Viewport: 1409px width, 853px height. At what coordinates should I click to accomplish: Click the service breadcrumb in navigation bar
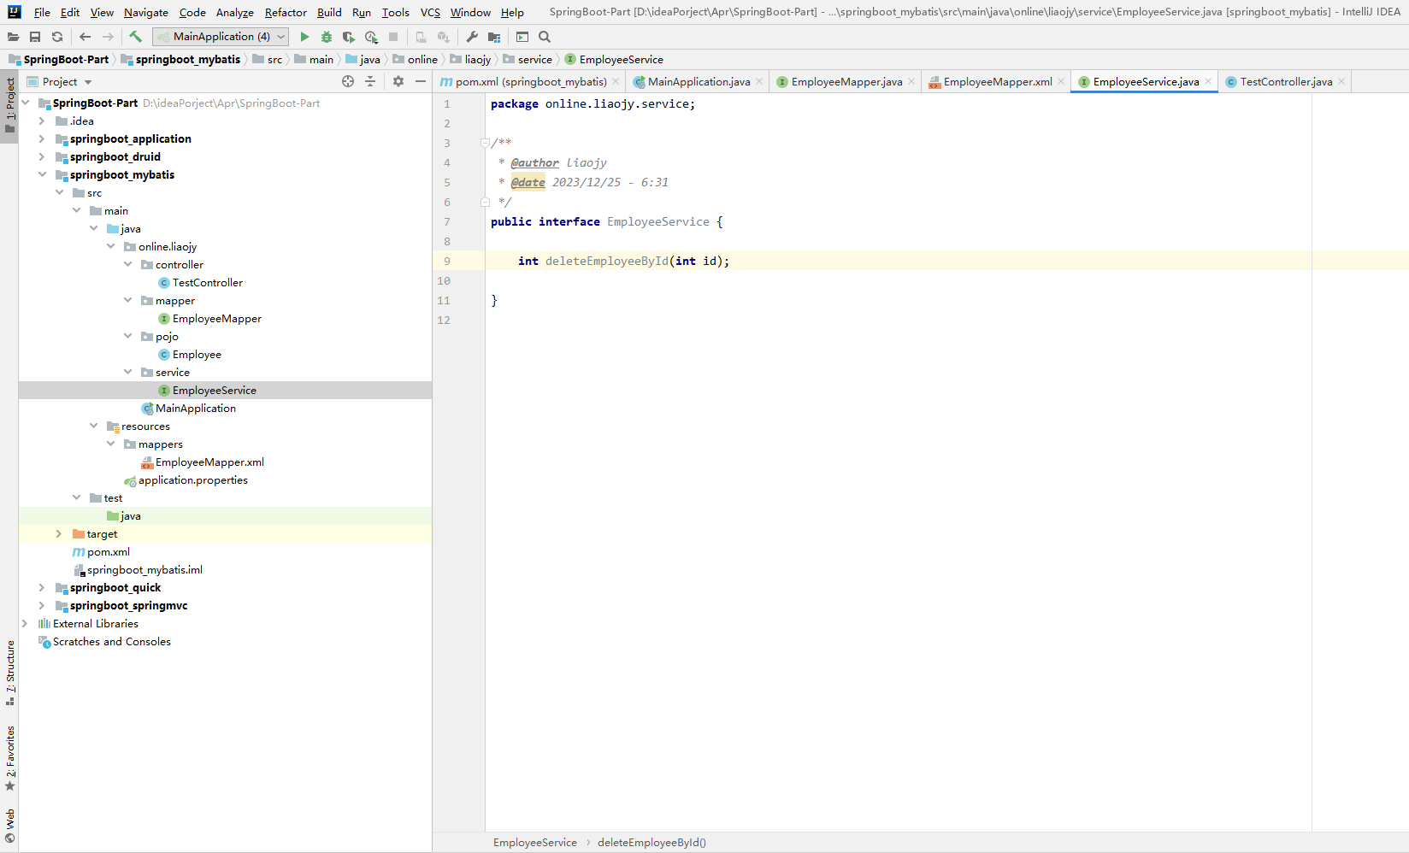tap(534, 59)
